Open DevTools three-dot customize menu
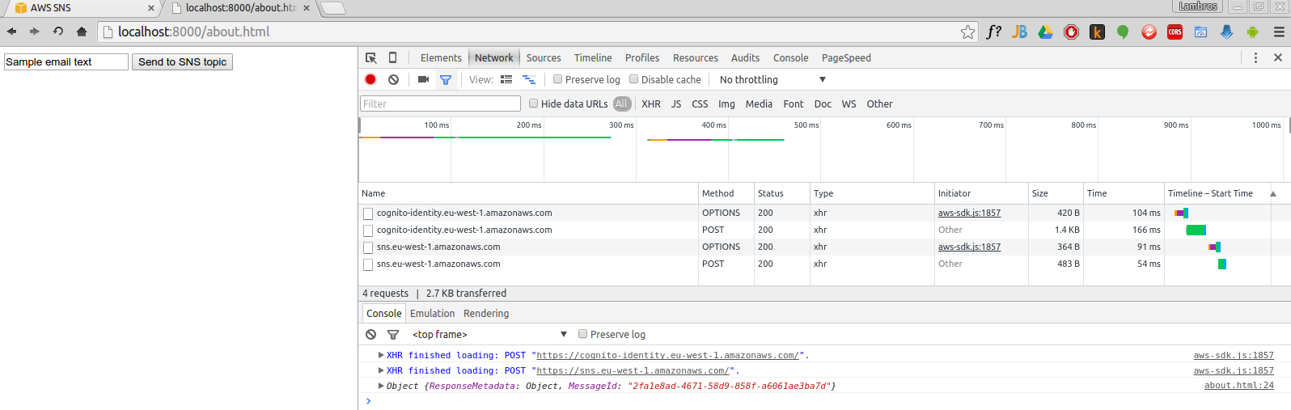Image resolution: width=1291 pixels, height=410 pixels. point(1255,57)
